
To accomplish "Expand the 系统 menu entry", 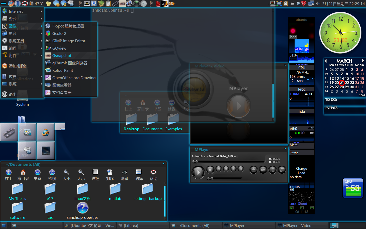I will (x=22, y=84).
